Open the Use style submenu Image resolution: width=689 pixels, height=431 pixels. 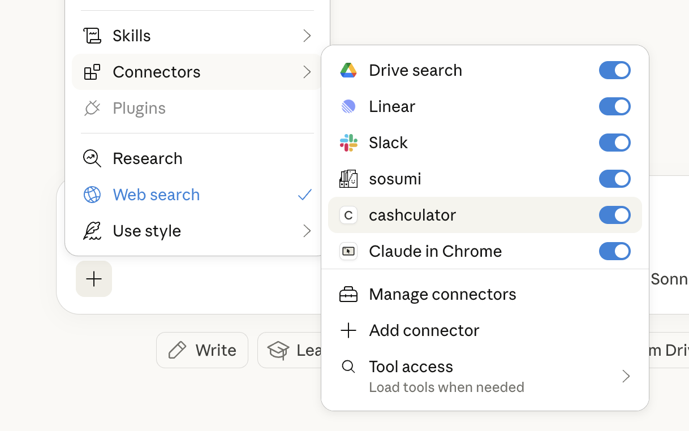pos(307,231)
